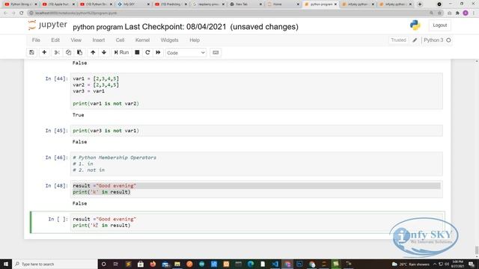
Task: Open the Edit menu
Action: coord(55,40)
